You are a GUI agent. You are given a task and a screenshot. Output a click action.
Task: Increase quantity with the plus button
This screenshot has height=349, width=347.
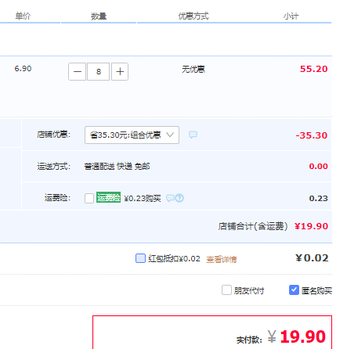[x=120, y=71]
